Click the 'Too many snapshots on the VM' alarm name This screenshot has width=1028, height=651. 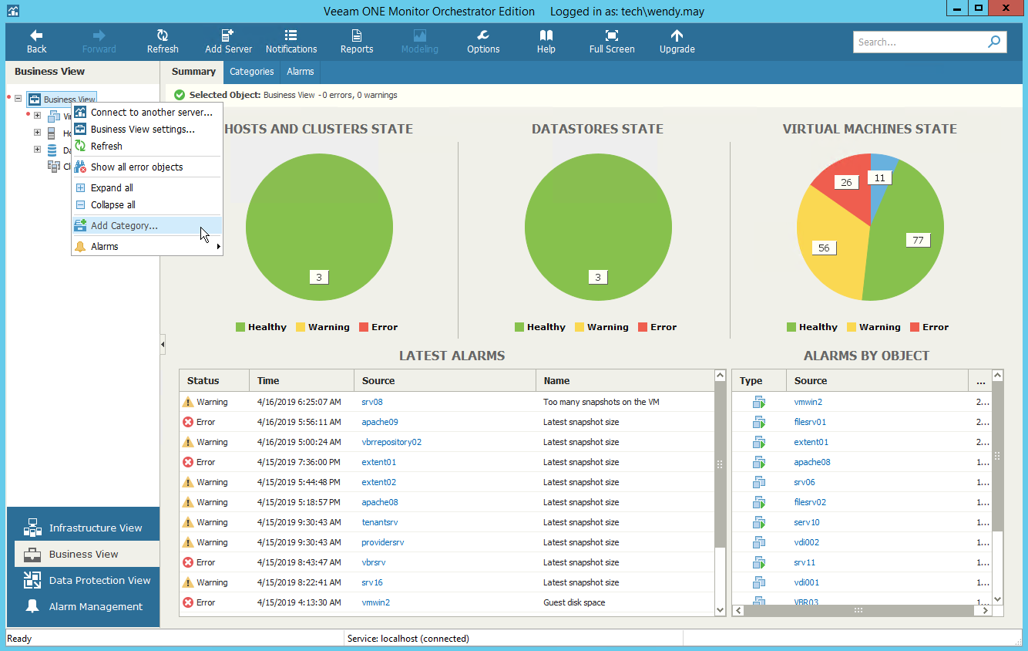pyautogui.click(x=601, y=402)
